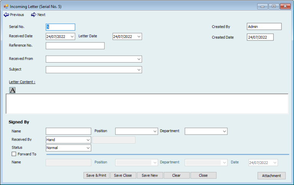Close the window with red X
Viewport: 294px width, 185px height.
285,6
